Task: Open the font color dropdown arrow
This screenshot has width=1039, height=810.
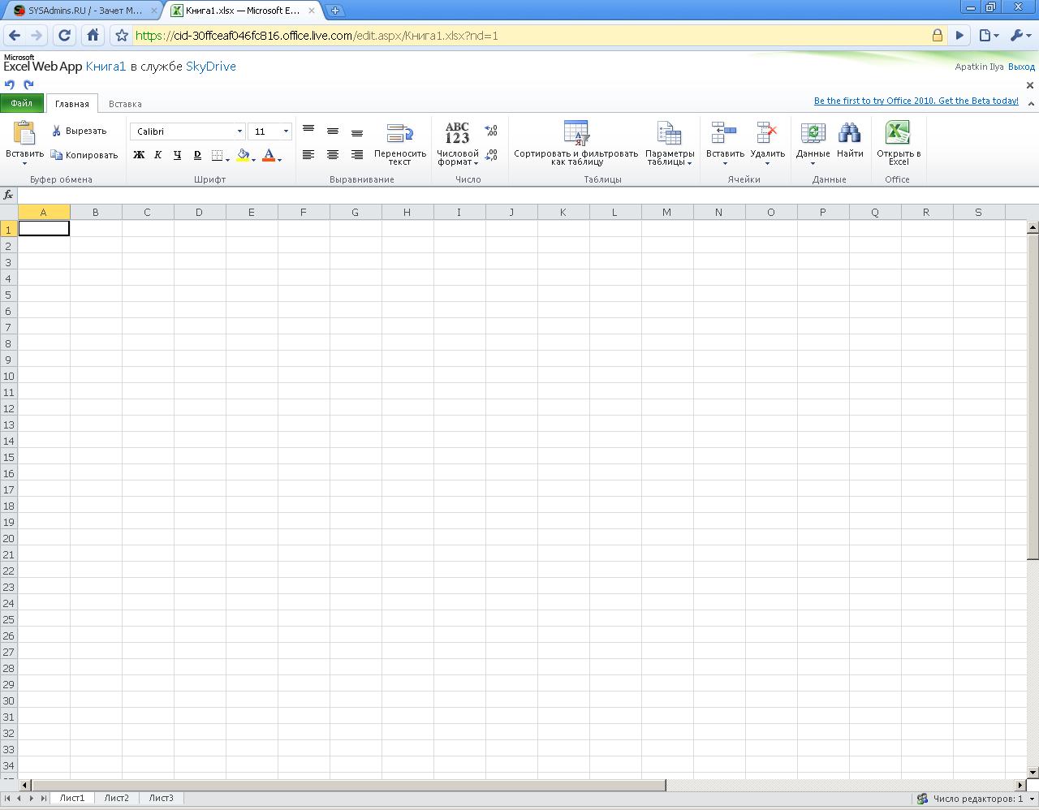Action: point(280,160)
